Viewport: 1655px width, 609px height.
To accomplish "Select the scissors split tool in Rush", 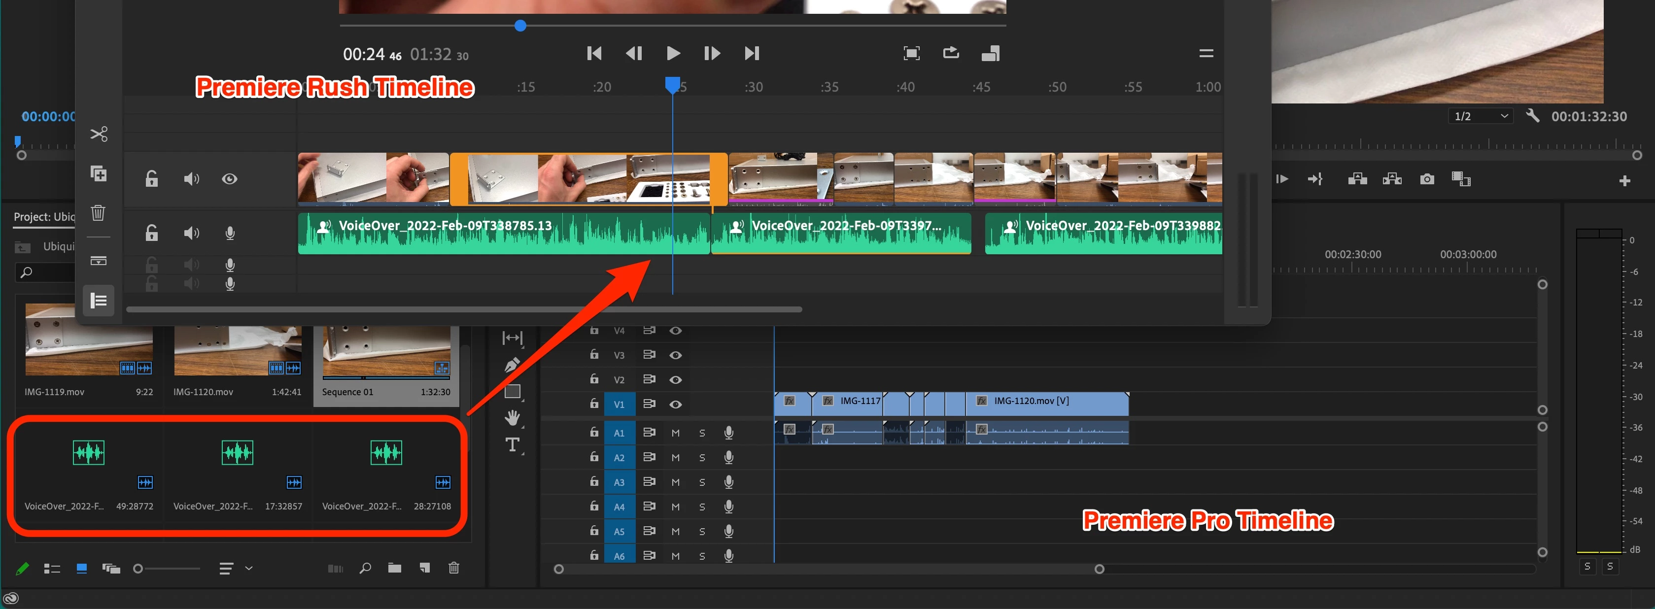I will [98, 134].
